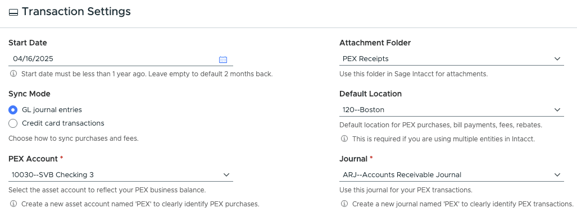Click 'Create a new journal named' hint text

pos(463,204)
